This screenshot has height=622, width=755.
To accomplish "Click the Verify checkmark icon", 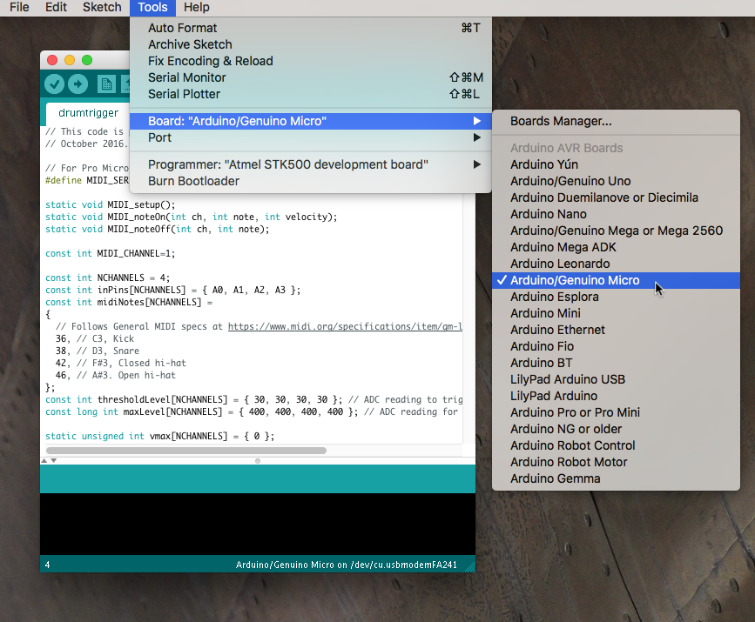I will 54,84.
